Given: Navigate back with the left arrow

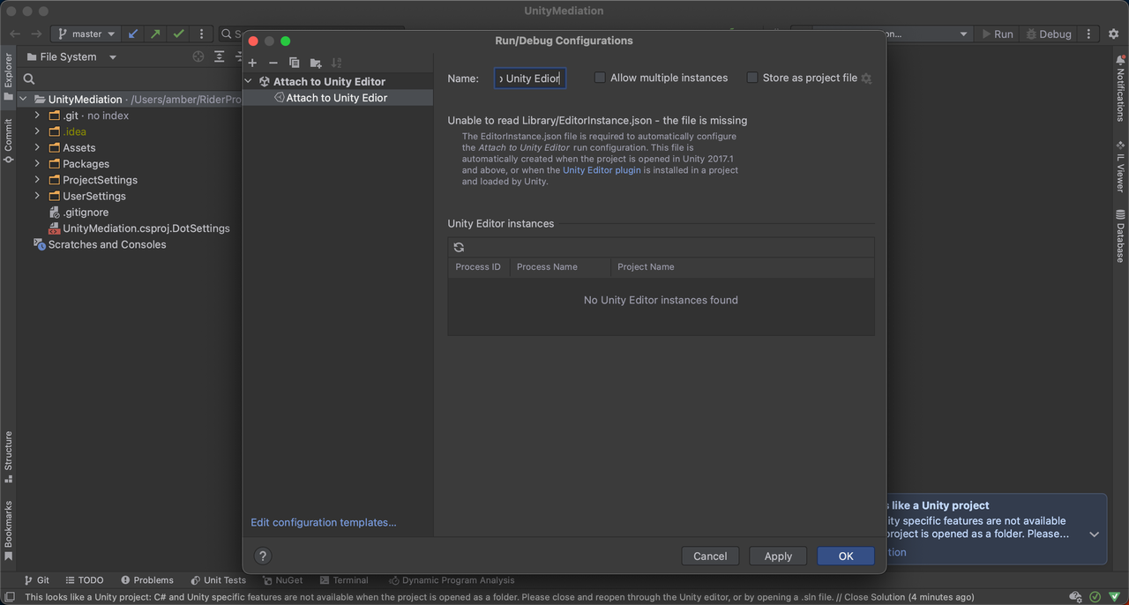Looking at the screenshot, I should coord(15,34).
